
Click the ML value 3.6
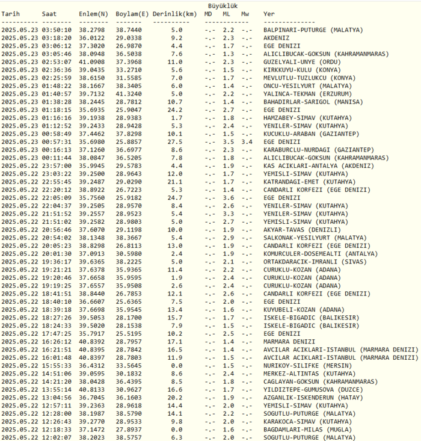(229, 198)
